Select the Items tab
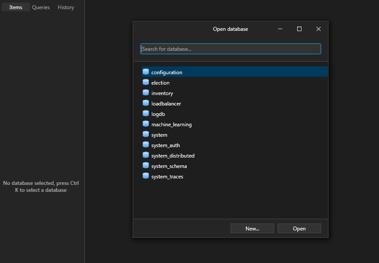Viewport: 379px width, 263px height. pyautogui.click(x=16, y=7)
